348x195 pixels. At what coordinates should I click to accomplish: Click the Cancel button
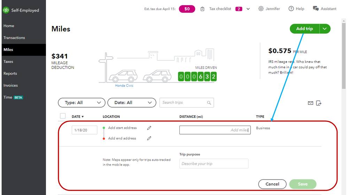pyautogui.click(x=272, y=184)
